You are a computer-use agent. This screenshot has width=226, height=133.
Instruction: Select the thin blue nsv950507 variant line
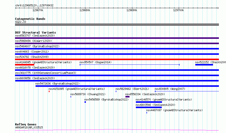[x=130, y=65]
